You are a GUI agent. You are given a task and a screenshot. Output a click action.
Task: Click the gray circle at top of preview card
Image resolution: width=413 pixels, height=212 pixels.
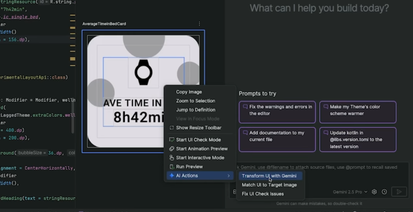coord(144,46)
